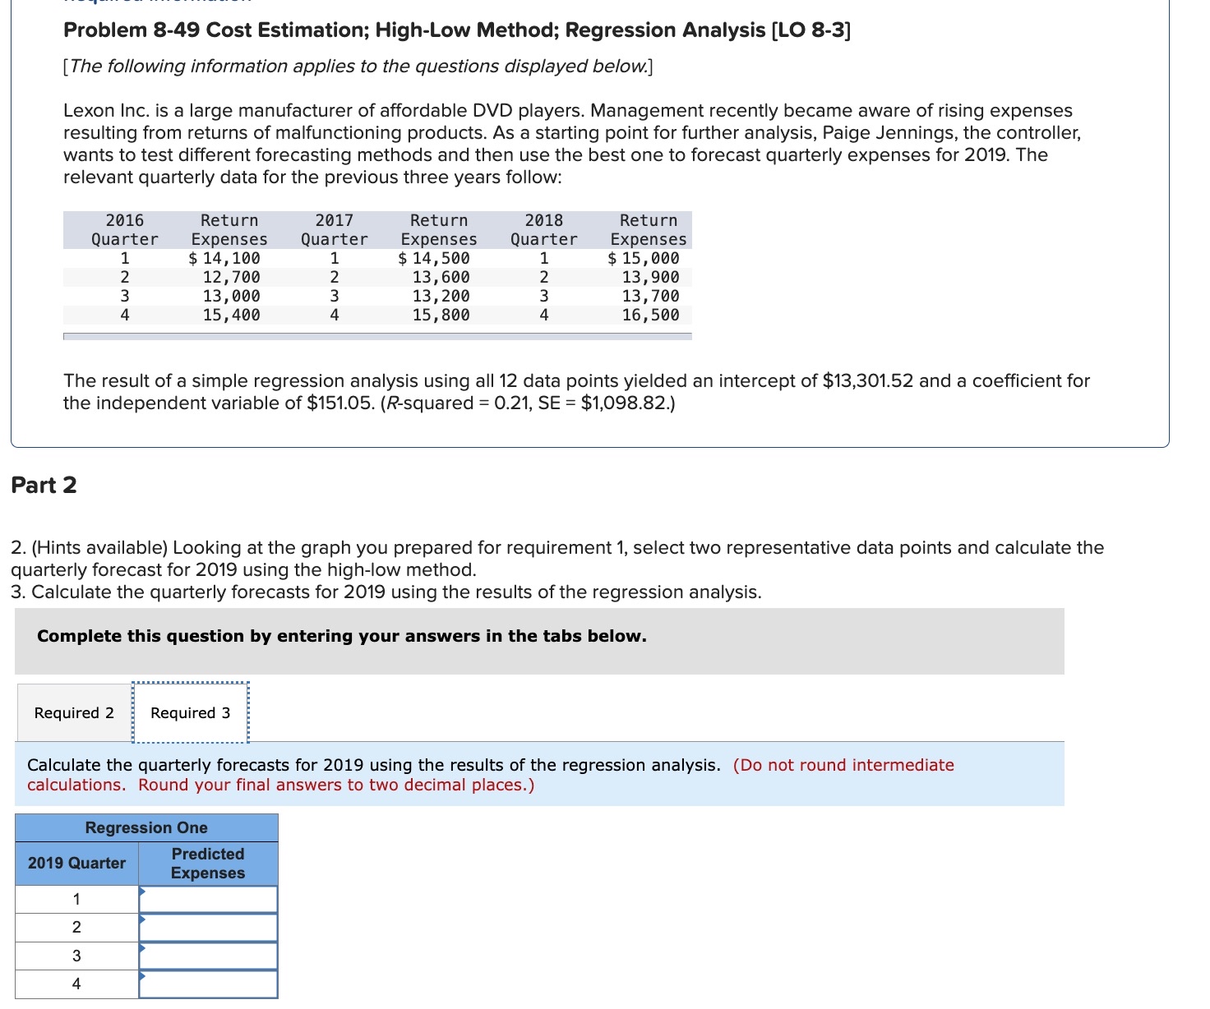Switch to the Required 2 tab

coord(72,712)
